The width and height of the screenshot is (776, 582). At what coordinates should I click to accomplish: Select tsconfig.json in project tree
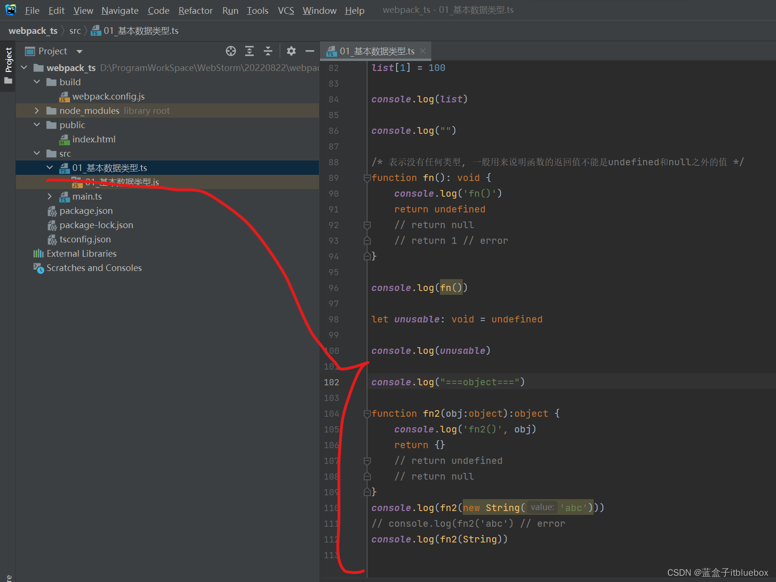tap(85, 240)
